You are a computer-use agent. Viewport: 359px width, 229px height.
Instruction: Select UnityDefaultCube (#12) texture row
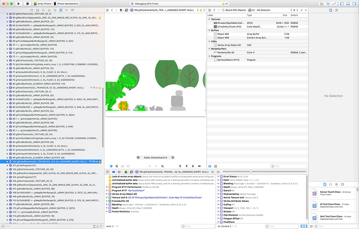click(257, 27)
